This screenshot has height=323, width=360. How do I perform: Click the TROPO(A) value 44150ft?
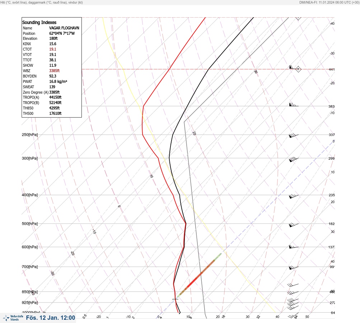(55, 97)
